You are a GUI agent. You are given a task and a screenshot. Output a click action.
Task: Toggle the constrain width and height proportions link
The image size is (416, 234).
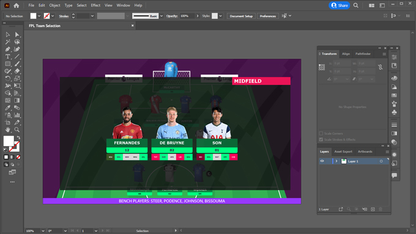[381, 67]
